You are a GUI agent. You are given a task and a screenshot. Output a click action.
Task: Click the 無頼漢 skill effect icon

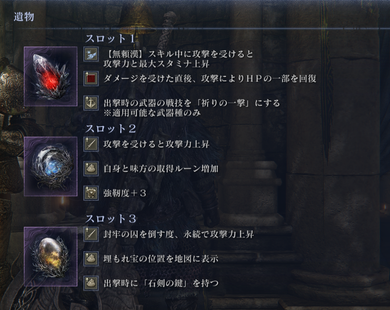(x=91, y=54)
